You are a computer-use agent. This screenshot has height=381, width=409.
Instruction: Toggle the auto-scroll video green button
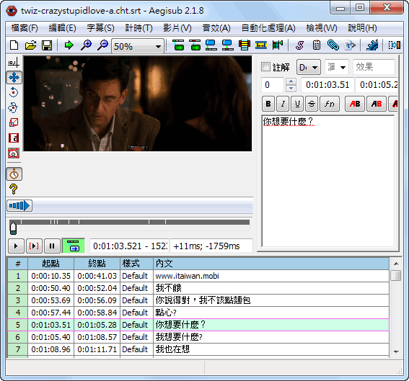(74, 246)
